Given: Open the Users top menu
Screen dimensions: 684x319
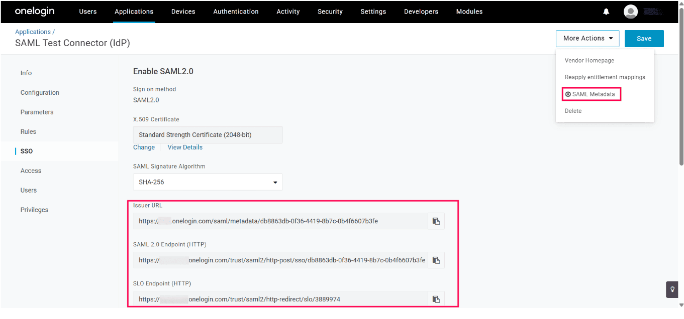Looking at the screenshot, I should (88, 12).
